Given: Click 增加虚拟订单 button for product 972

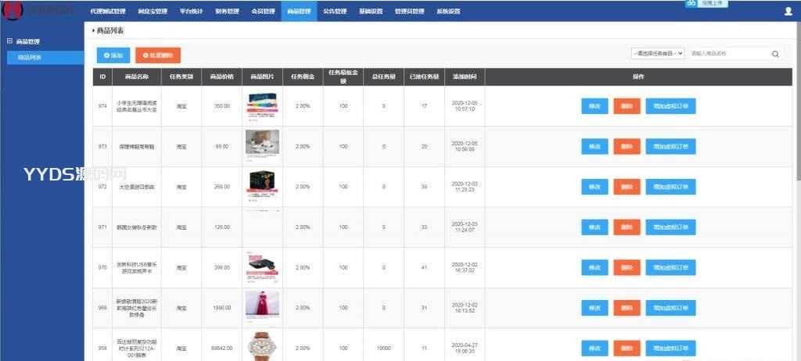Looking at the screenshot, I should click(x=670, y=187).
